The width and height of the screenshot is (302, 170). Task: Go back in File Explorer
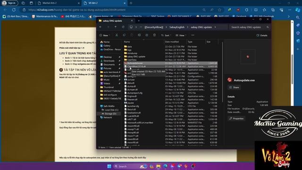click(x=101, y=27)
